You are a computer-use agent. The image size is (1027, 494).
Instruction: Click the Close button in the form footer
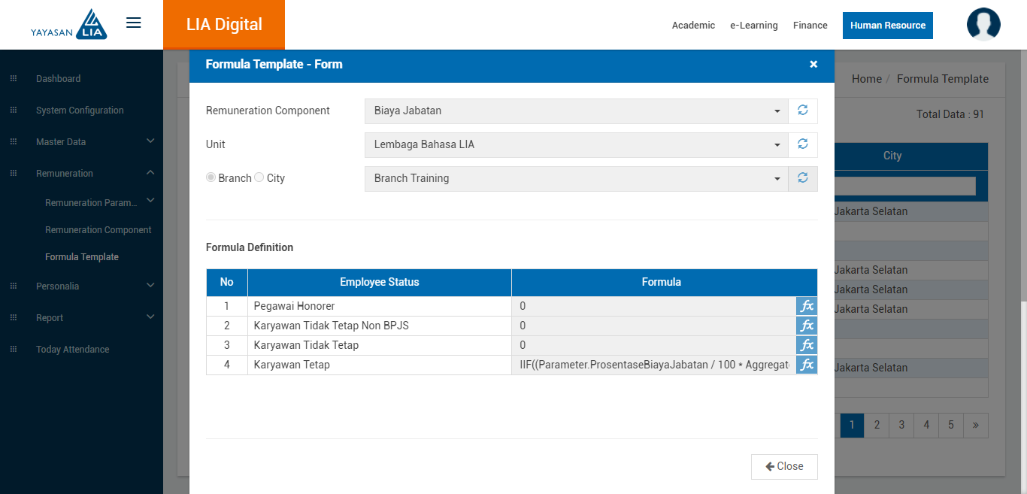point(784,466)
